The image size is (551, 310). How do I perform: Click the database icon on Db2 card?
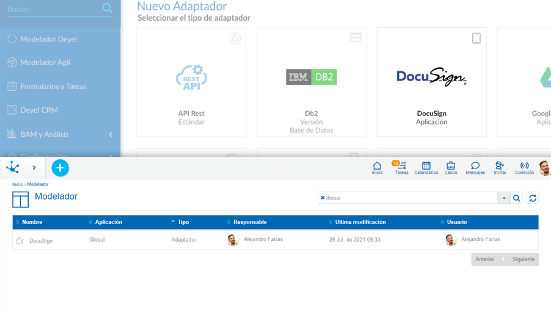click(356, 38)
